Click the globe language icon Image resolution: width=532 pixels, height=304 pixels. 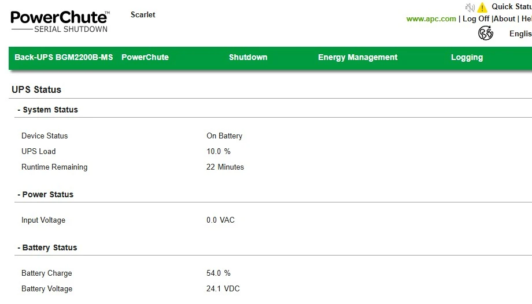click(x=486, y=33)
